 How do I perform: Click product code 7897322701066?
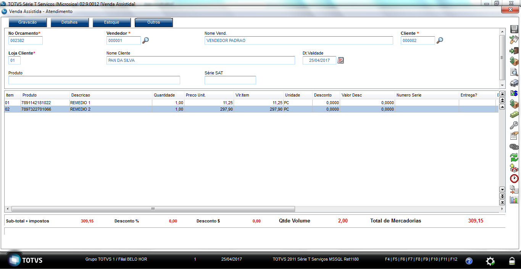tap(36, 109)
